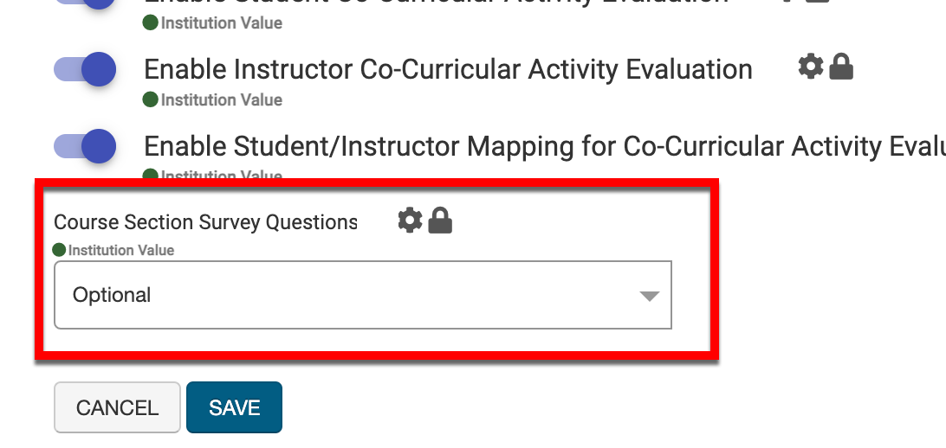The width and height of the screenshot is (946, 448).
Task: Open the Course Section Survey Questions dropdown
Action: click(x=362, y=295)
